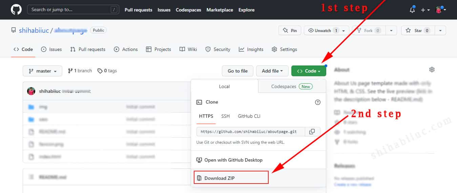The image size is (457, 193).
Task: Open Pull requests in top navigation bar
Action: [138, 10]
